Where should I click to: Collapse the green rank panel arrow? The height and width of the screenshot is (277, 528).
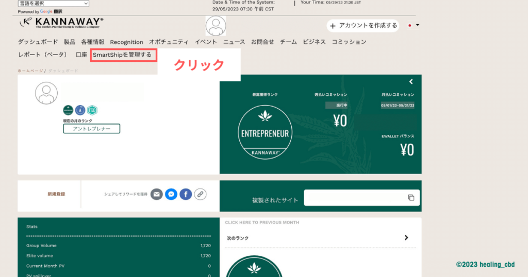pos(411,81)
